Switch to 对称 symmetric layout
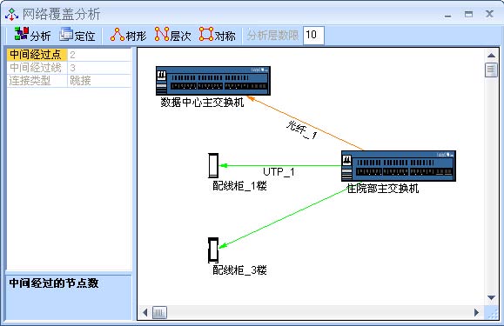 [217, 35]
